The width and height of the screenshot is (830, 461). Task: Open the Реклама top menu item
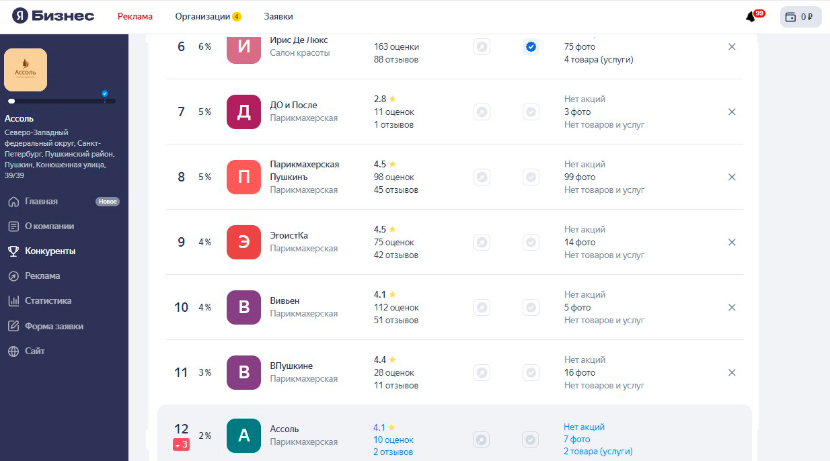click(135, 16)
